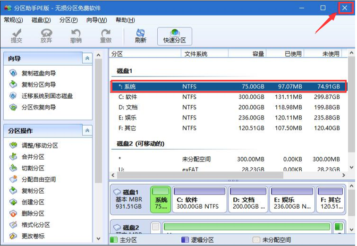
Task: Select the C: 软件 partition row
Action: [x=226, y=97]
